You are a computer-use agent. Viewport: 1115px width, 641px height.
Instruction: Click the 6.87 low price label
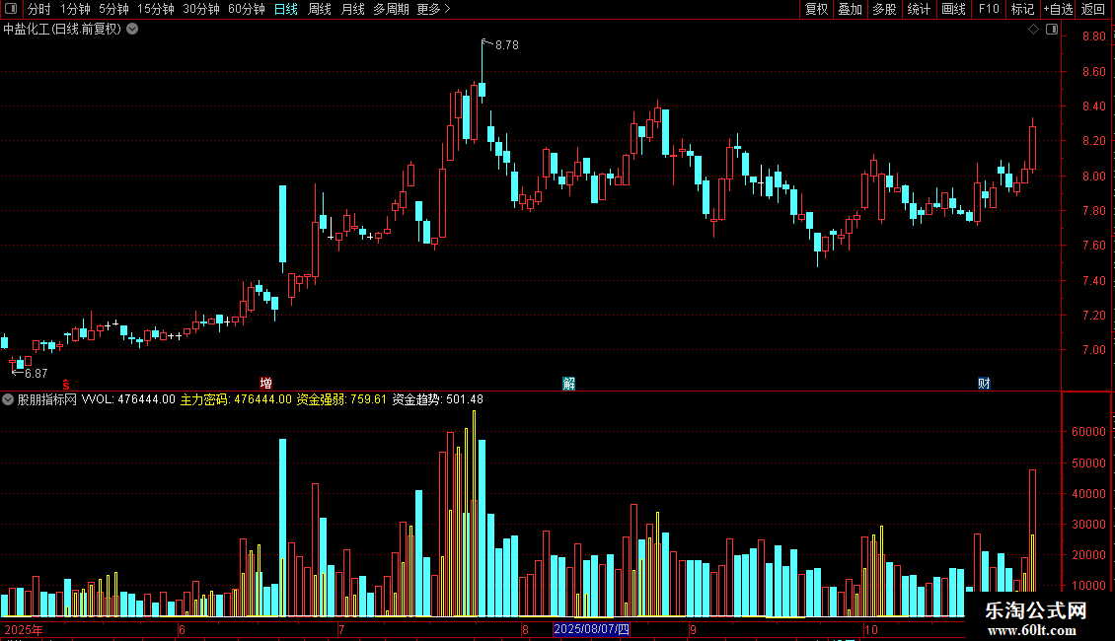click(37, 373)
